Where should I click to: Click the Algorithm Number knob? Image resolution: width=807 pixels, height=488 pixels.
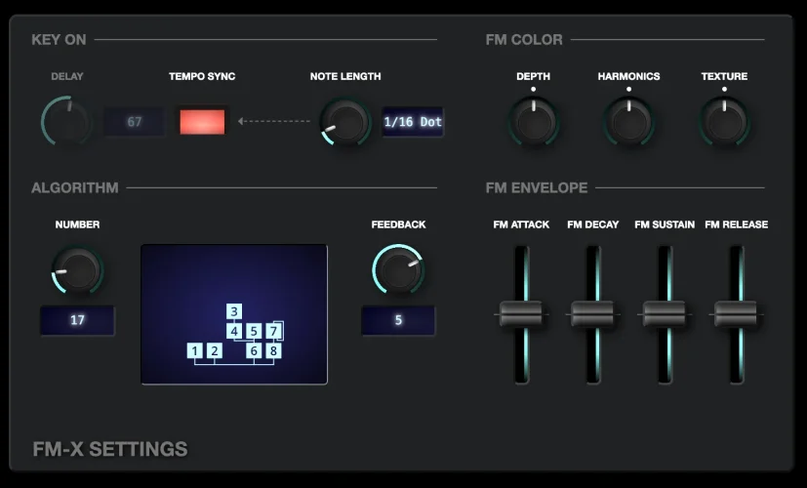tap(77, 270)
